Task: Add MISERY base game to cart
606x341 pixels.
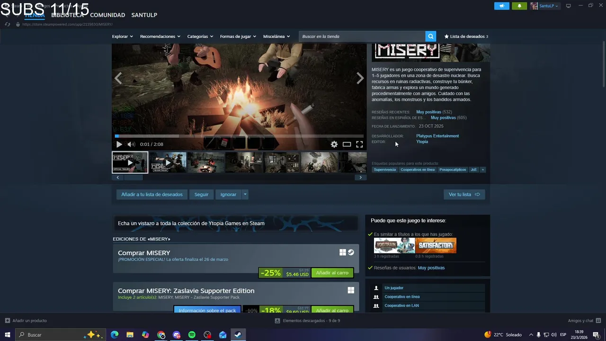Action: (332, 273)
